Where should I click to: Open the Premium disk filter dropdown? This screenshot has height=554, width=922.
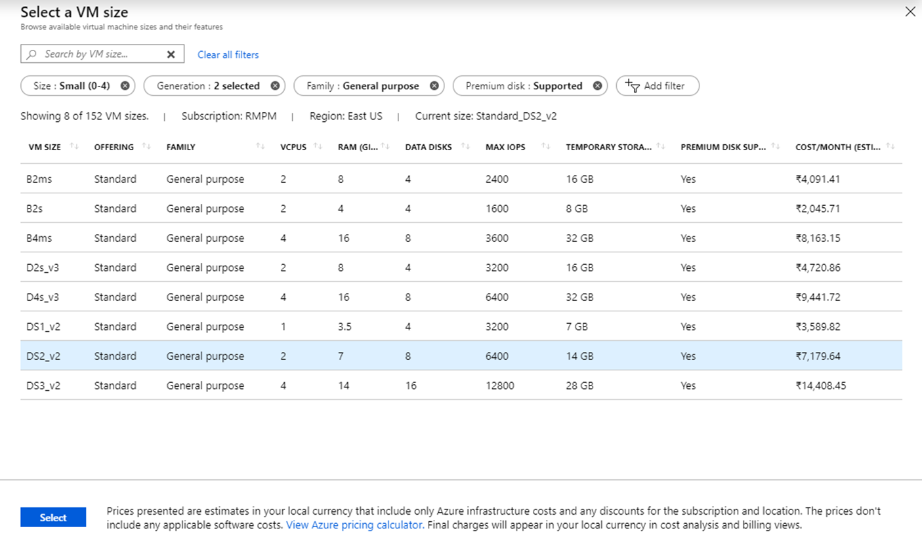(524, 85)
